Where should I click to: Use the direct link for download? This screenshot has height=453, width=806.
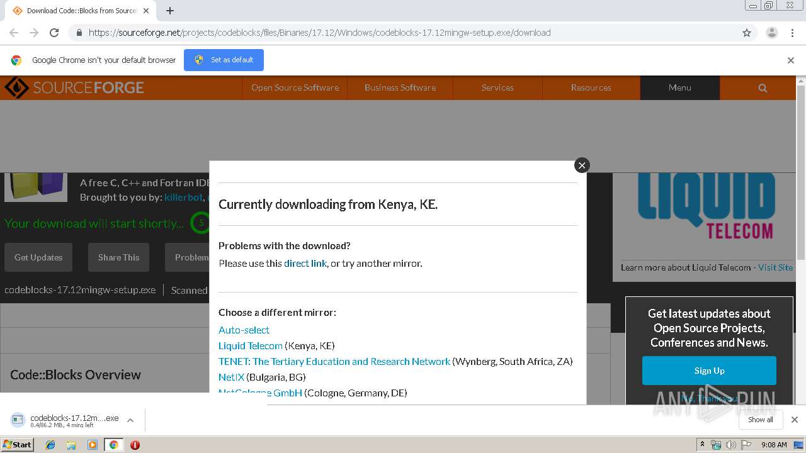point(305,263)
